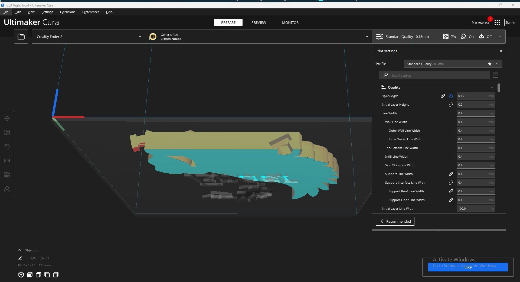The height and width of the screenshot is (282, 520).
Task: Click the search magnifier icon in settings
Action: [385, 75]
